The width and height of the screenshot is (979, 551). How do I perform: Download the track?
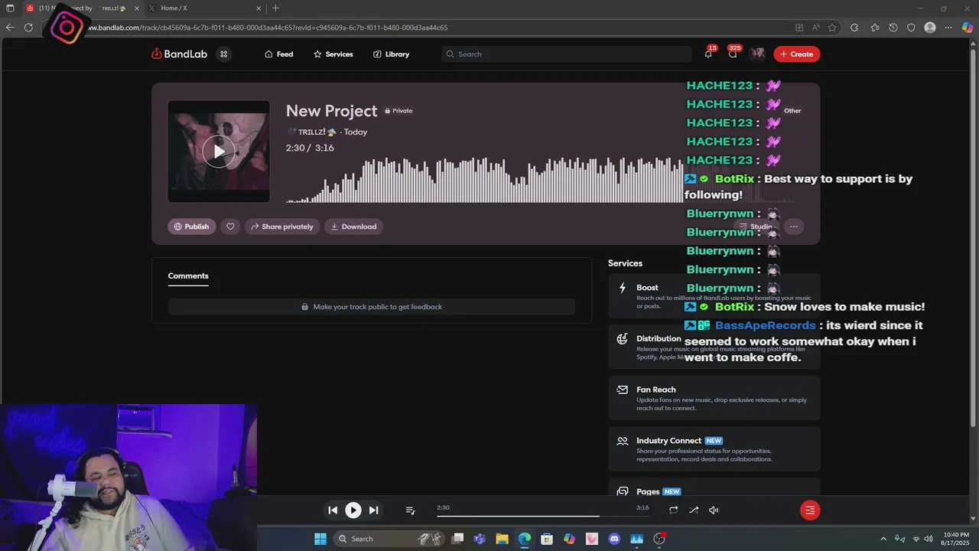(x=353, y=227)
